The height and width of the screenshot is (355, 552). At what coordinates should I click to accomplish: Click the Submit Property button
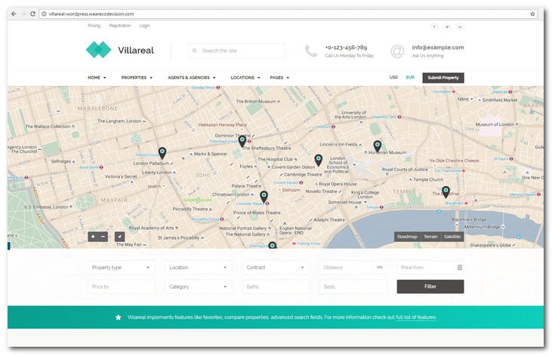[x=443, y=78]
